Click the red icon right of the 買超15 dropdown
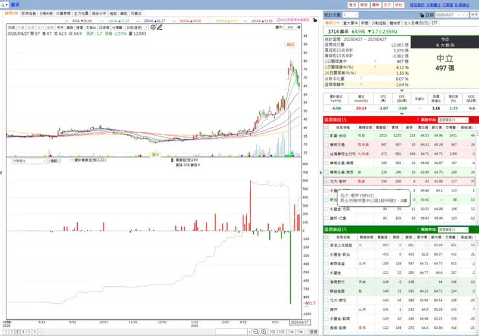The height and width of the screenshot is (336, 479). pos(472,120)
